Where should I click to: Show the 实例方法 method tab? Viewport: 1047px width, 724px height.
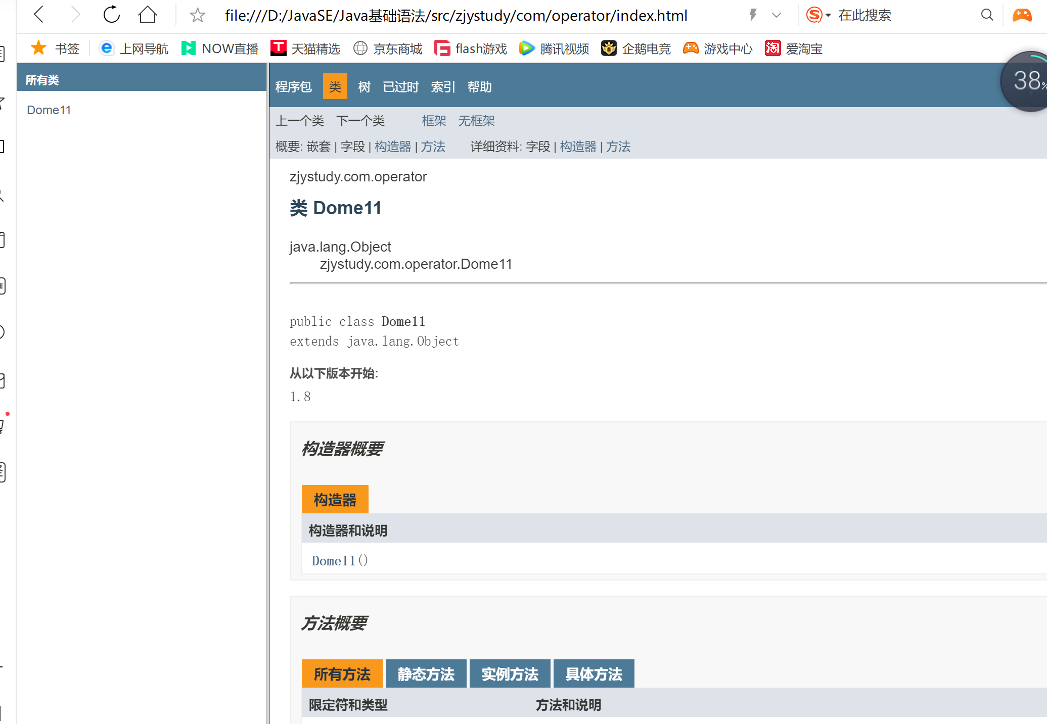pos(510,674)
